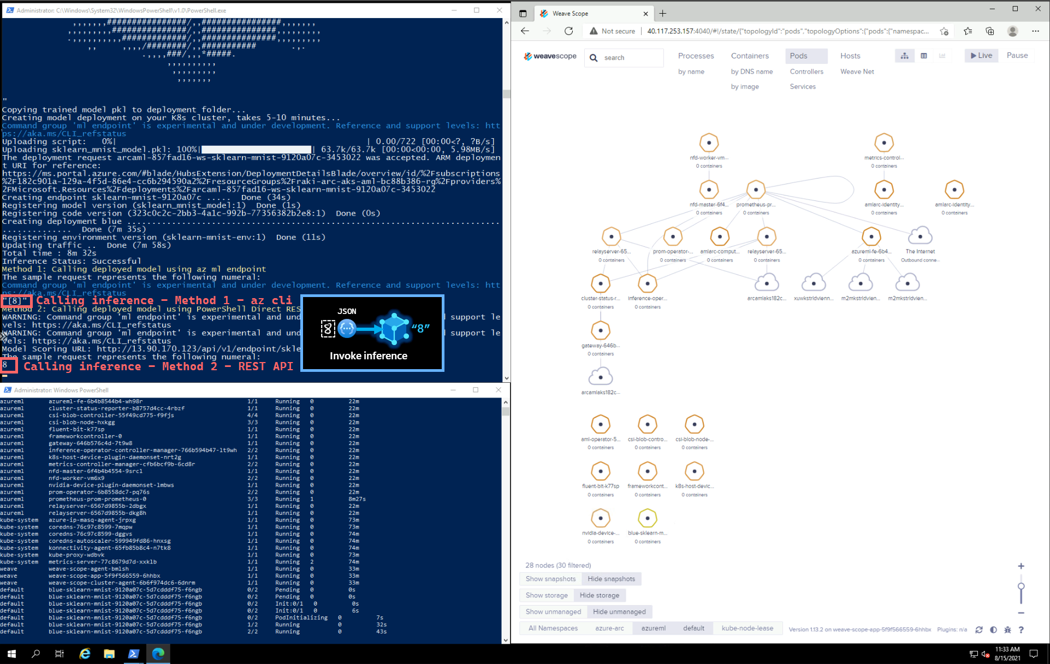The height and width of the screenshot is (664, 1050).
Task: Open the browser Collections icon
Action: (990, 31)
